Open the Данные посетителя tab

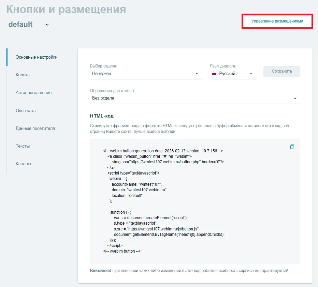tap(35, 129)
